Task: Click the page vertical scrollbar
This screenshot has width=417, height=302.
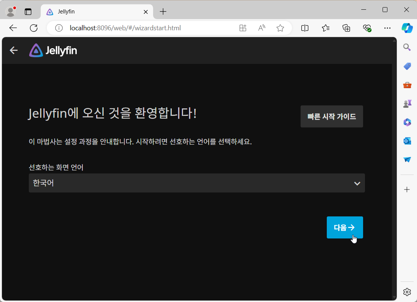Action: coord(395,169)
